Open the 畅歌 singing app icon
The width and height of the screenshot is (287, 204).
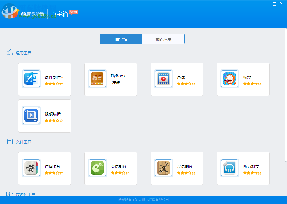click(x=230, y=79)
